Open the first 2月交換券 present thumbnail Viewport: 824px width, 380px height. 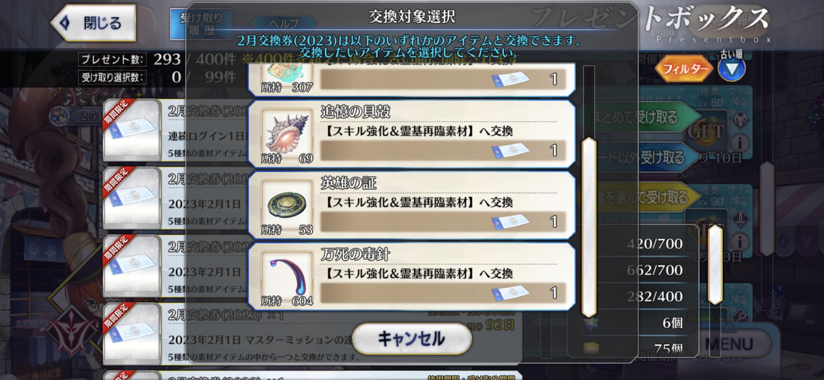tap(132, 130)
